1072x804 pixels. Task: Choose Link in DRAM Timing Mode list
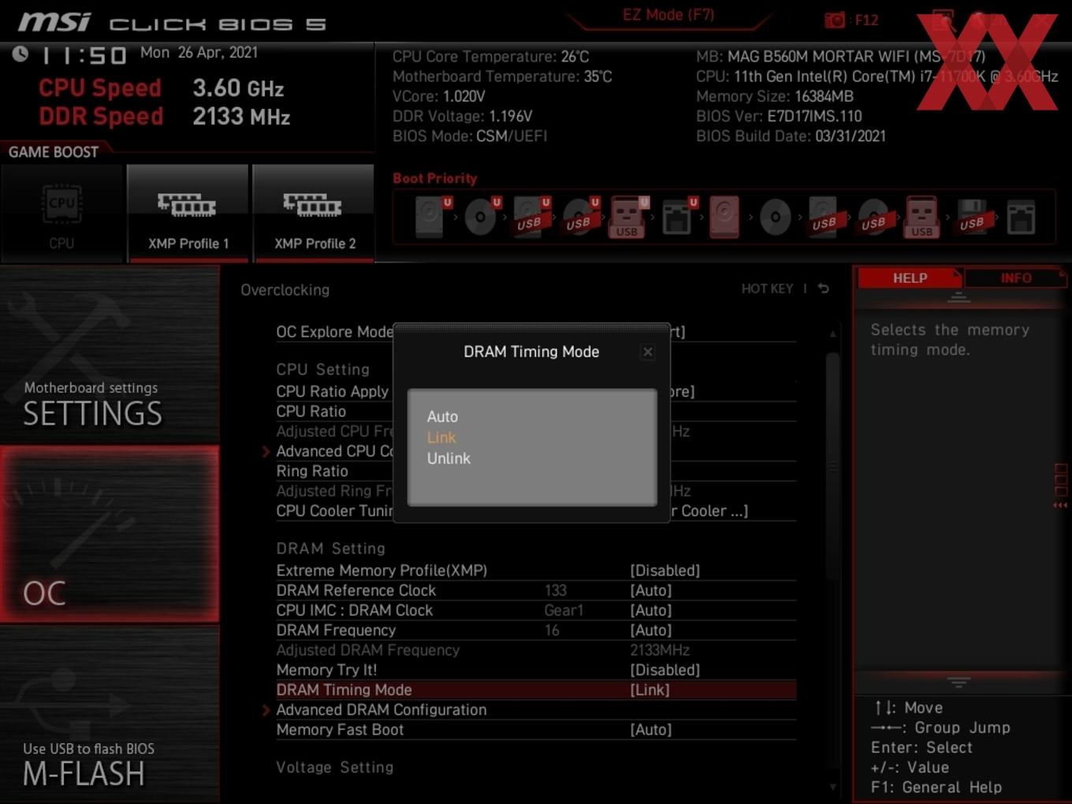pos(441,437)
